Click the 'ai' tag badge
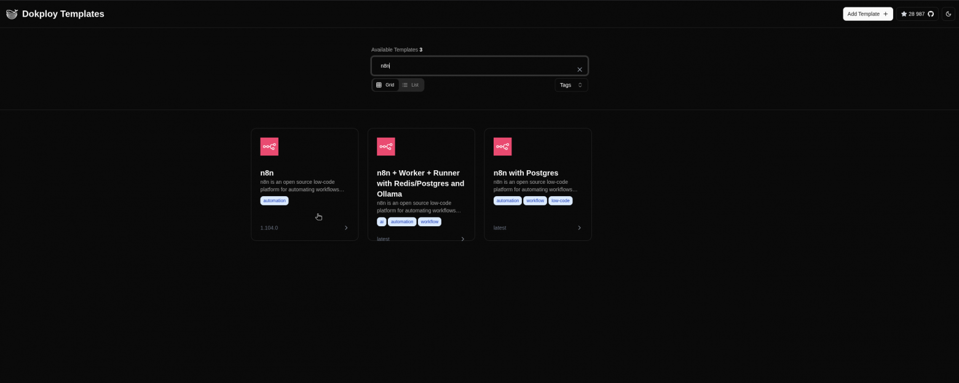 382,221
